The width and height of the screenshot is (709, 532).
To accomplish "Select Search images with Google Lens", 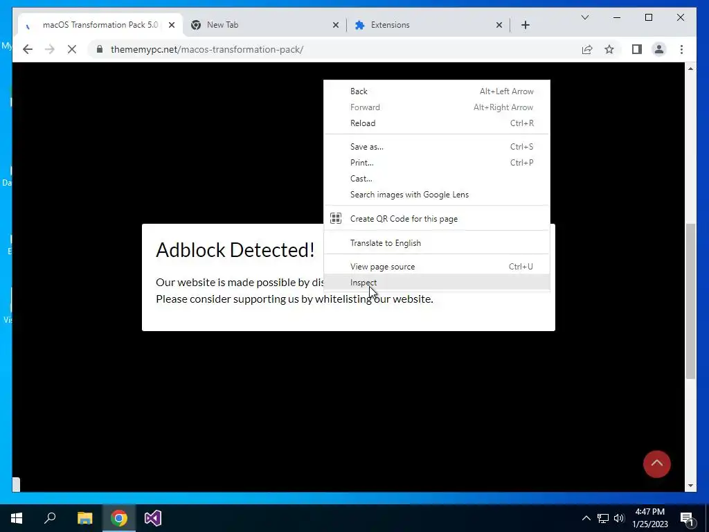I will 437,195.
